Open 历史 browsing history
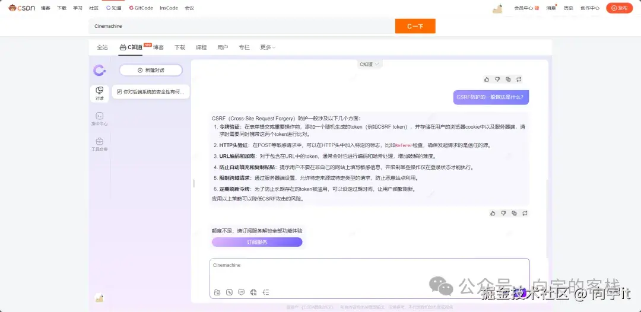The width and height of the screenshot is (641, 312). click(568, 8)
